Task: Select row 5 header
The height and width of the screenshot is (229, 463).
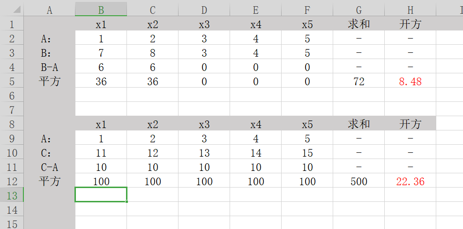Action: [12, 80]
